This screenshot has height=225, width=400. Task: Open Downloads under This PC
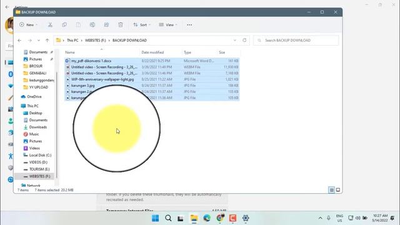point(35,127)
